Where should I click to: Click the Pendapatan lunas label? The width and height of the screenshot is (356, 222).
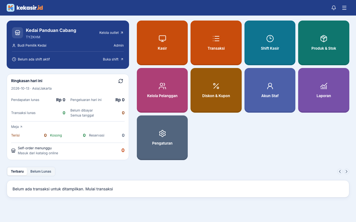click(25, 100)
